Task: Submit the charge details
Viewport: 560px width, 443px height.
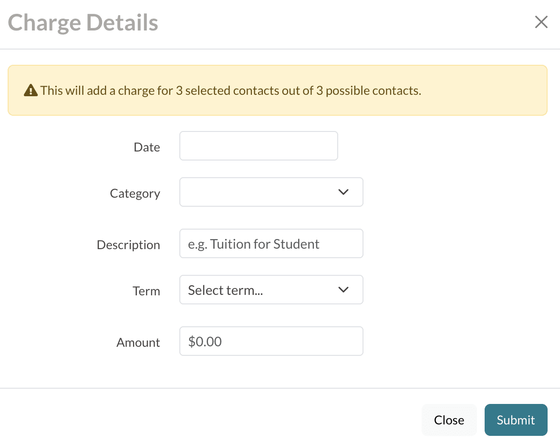Action: 516,420
